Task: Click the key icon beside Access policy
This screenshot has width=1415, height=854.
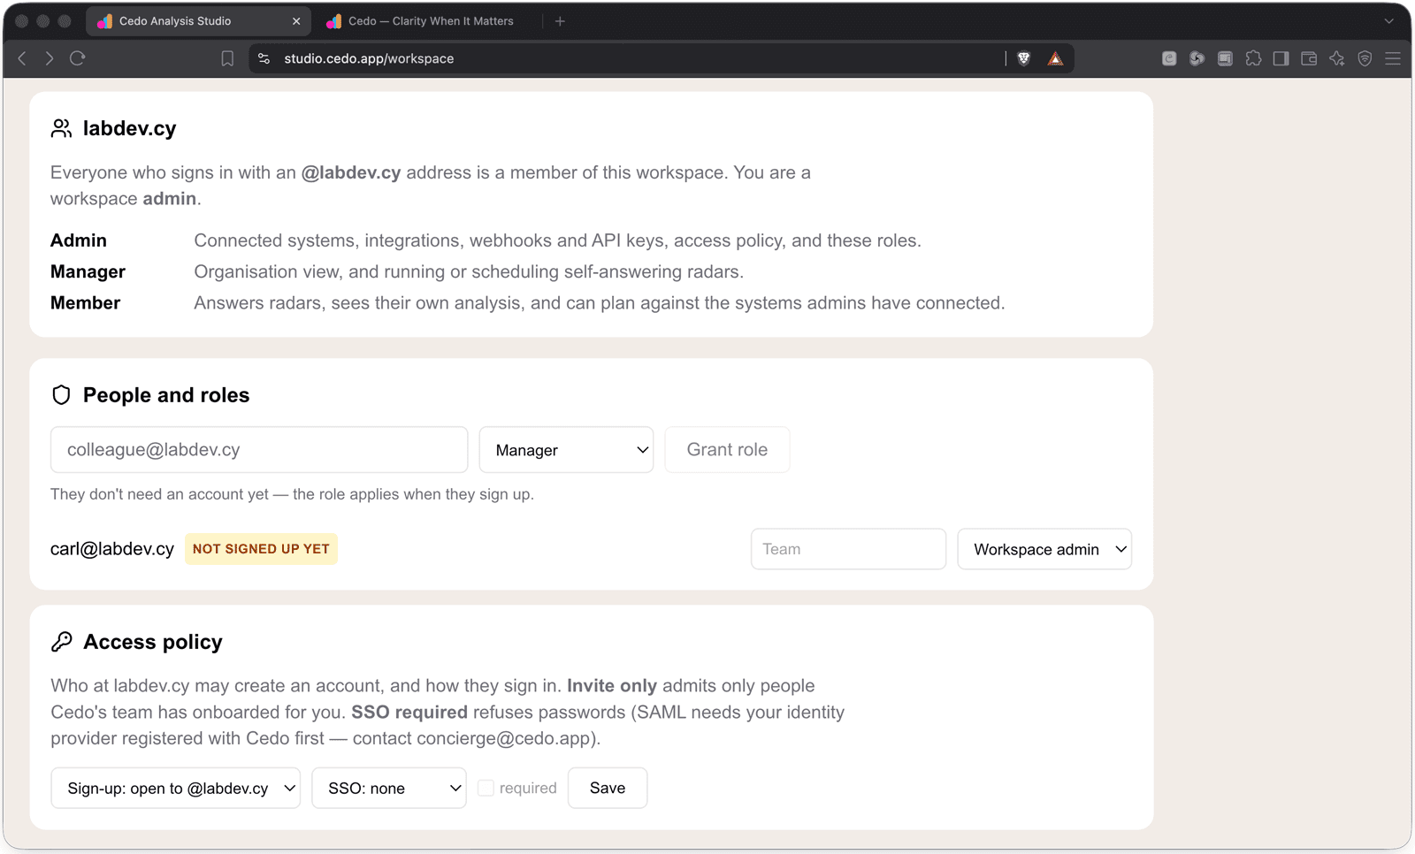Action: click(x=61, y=642)
